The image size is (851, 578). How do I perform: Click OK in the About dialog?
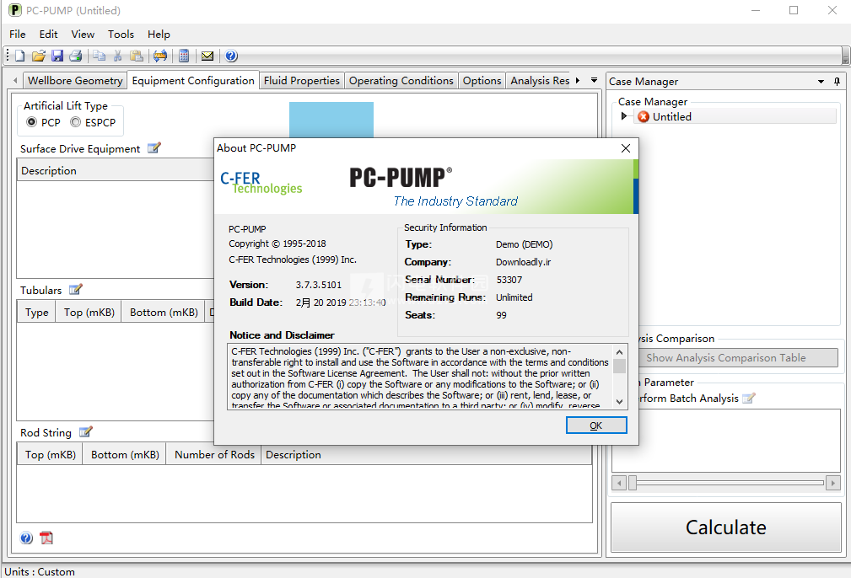(x=596, y=425)
